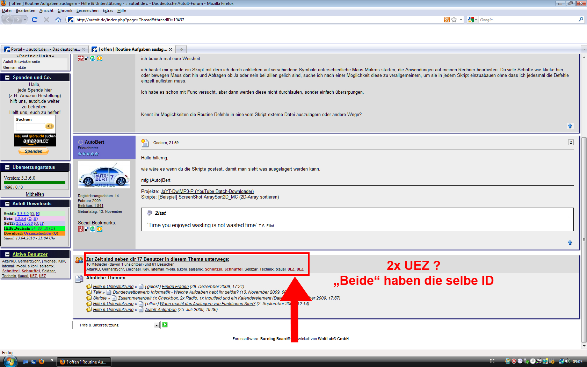This screenshot has width=587, height=367.
Task: Click the Firefox home button icon
Action: pos(58,20)
